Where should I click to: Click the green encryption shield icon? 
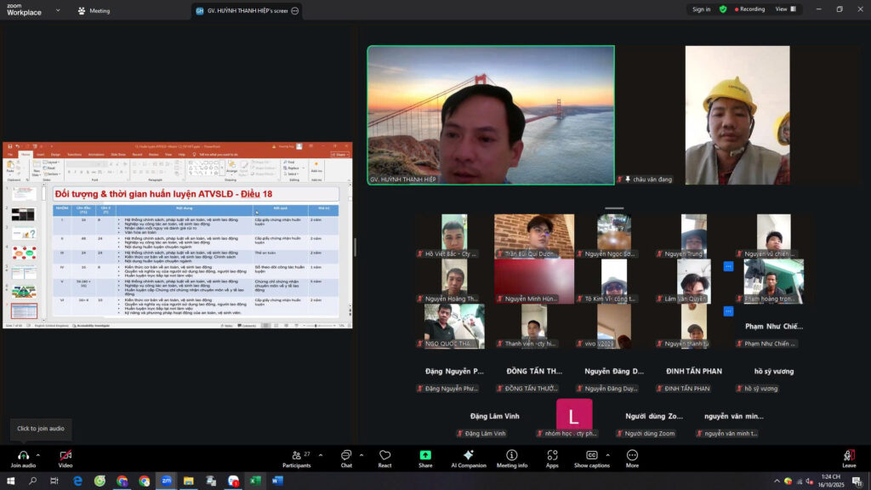point(723,9)
